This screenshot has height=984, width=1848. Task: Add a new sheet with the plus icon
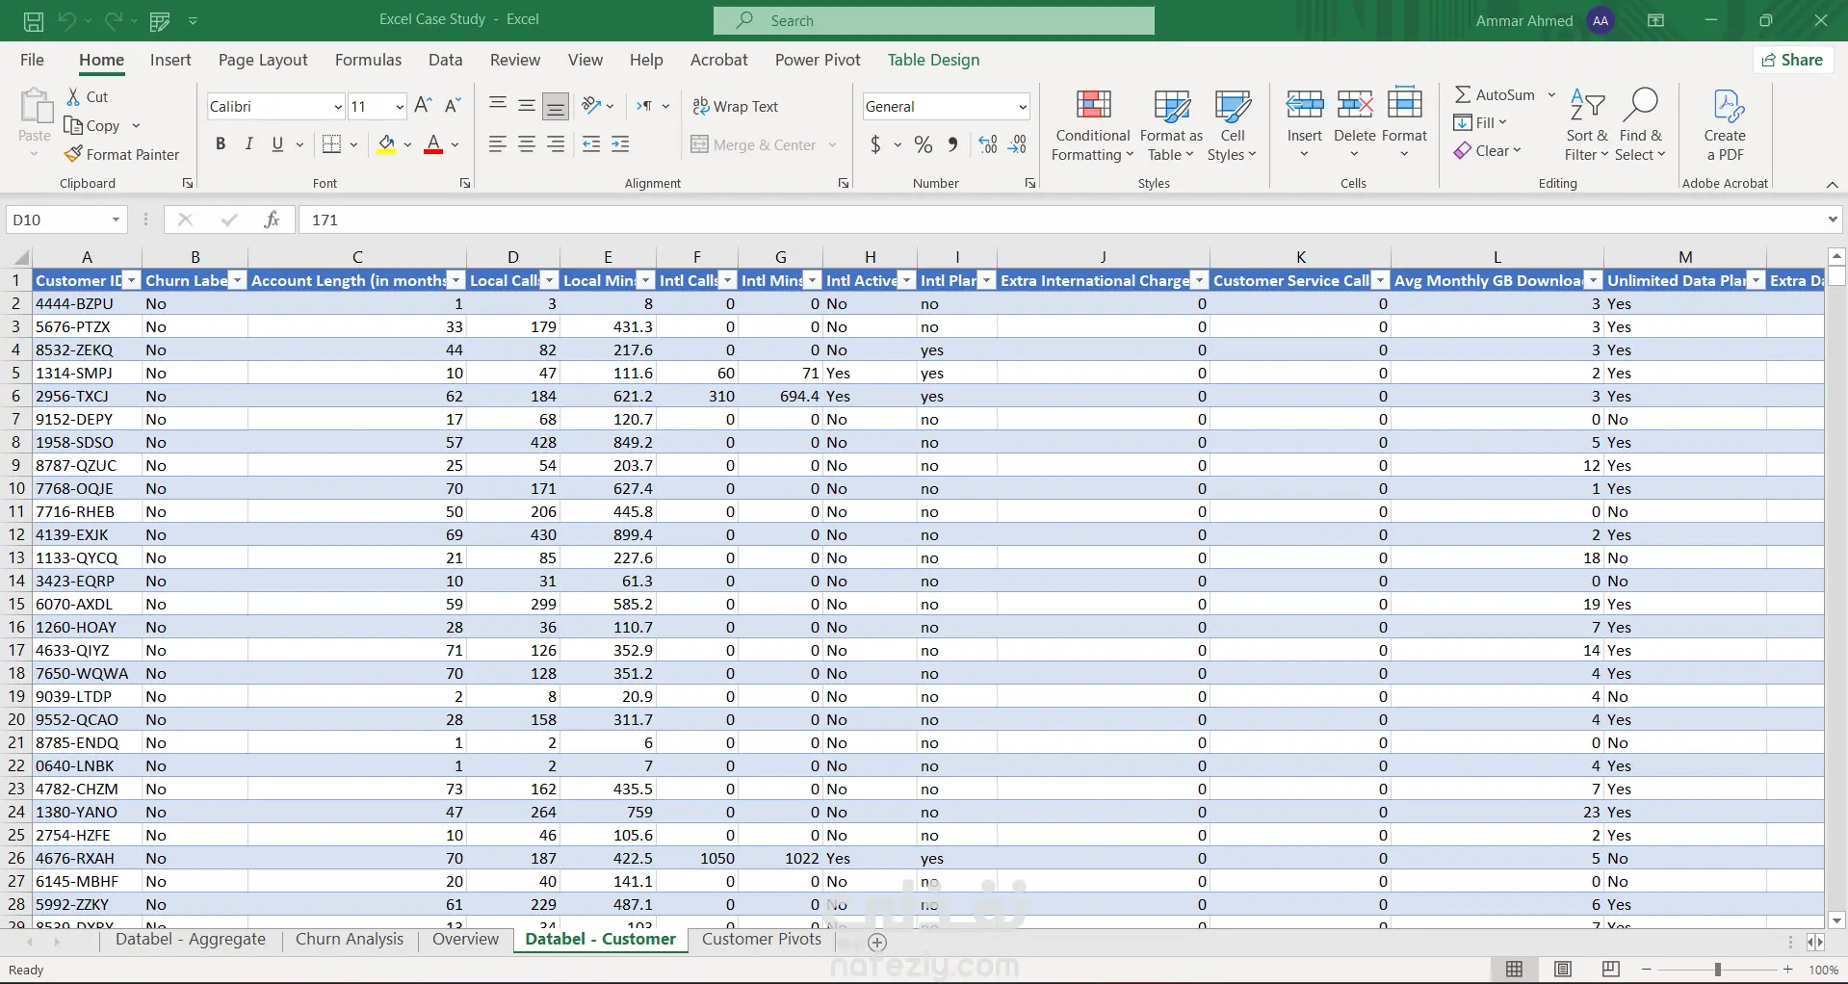coord(877,942)
